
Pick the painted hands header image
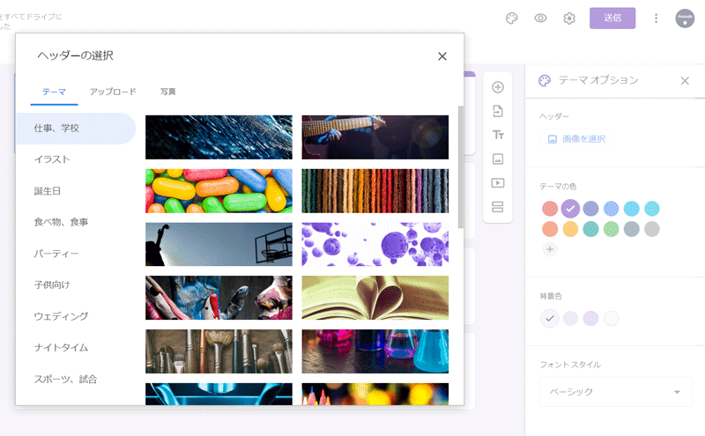[x=219, y=298]
